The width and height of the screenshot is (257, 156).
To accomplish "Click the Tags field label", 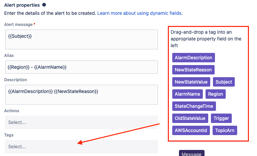I will pyautogui.click(x=9, y=135).
